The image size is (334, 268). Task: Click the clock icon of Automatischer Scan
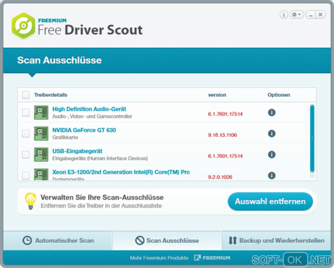[27, 241]
